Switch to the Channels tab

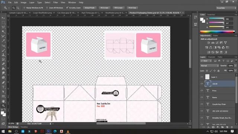coord(211,57)
